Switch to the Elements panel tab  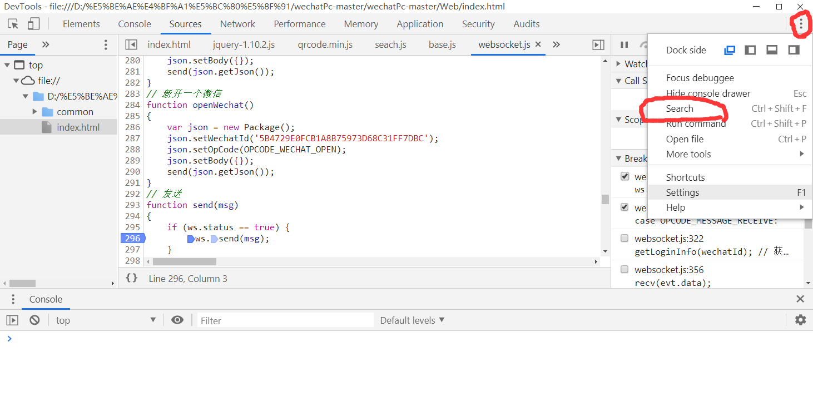[x=81, y=24]
